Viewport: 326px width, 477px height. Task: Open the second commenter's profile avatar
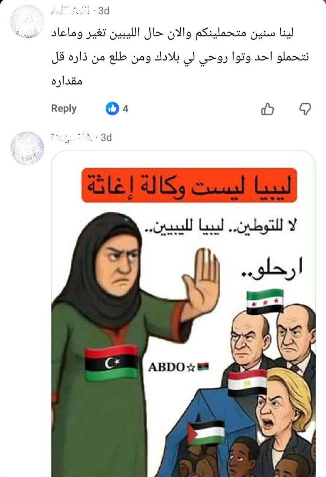(27, 148)
